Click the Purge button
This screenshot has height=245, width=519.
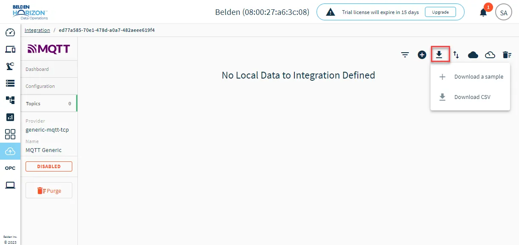[x=49, y=191]
